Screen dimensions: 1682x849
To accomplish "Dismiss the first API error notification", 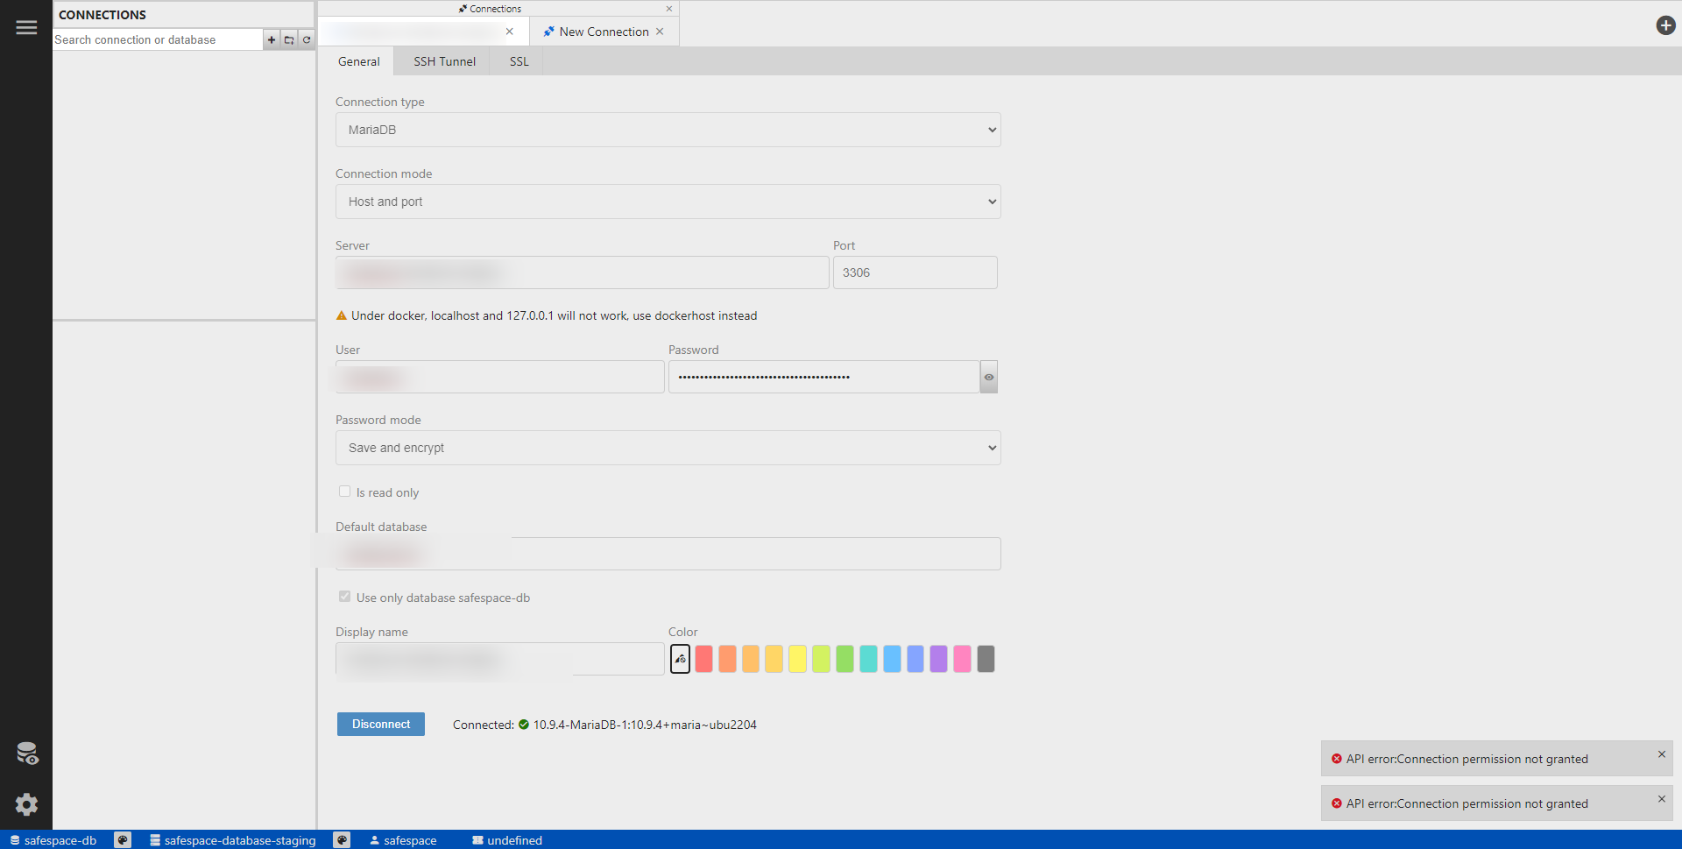I will tap(1661, 754).
